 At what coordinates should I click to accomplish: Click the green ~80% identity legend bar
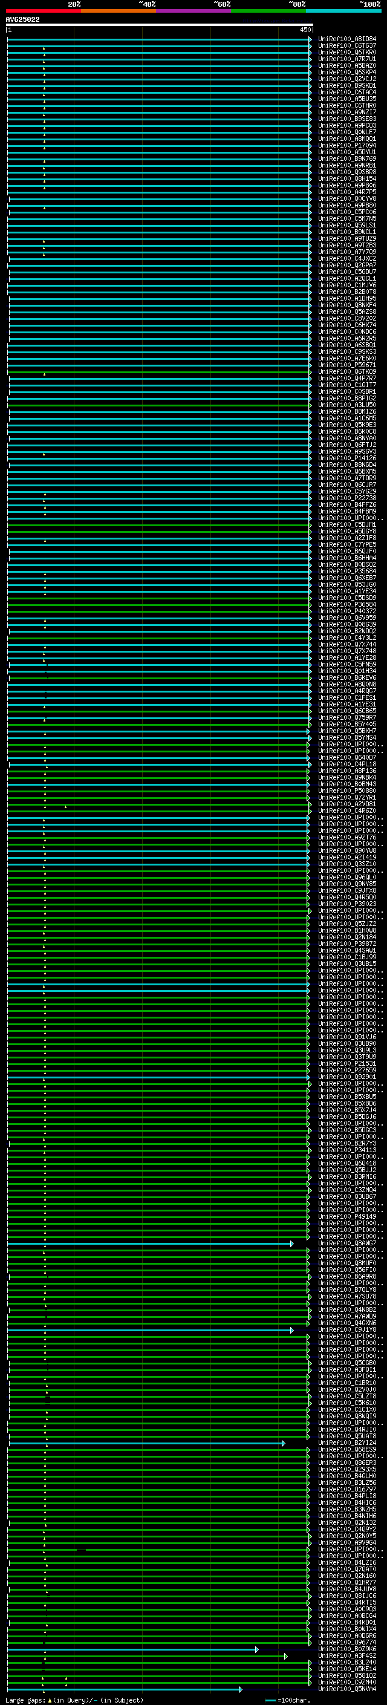[268, 11]
